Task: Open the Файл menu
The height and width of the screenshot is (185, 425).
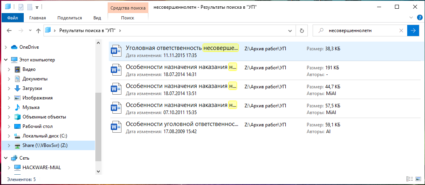Action: [x=12, y=18]
